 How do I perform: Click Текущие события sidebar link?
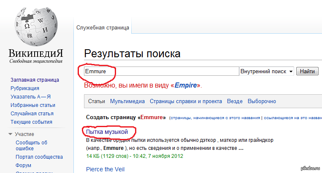(x=31, y=122)
